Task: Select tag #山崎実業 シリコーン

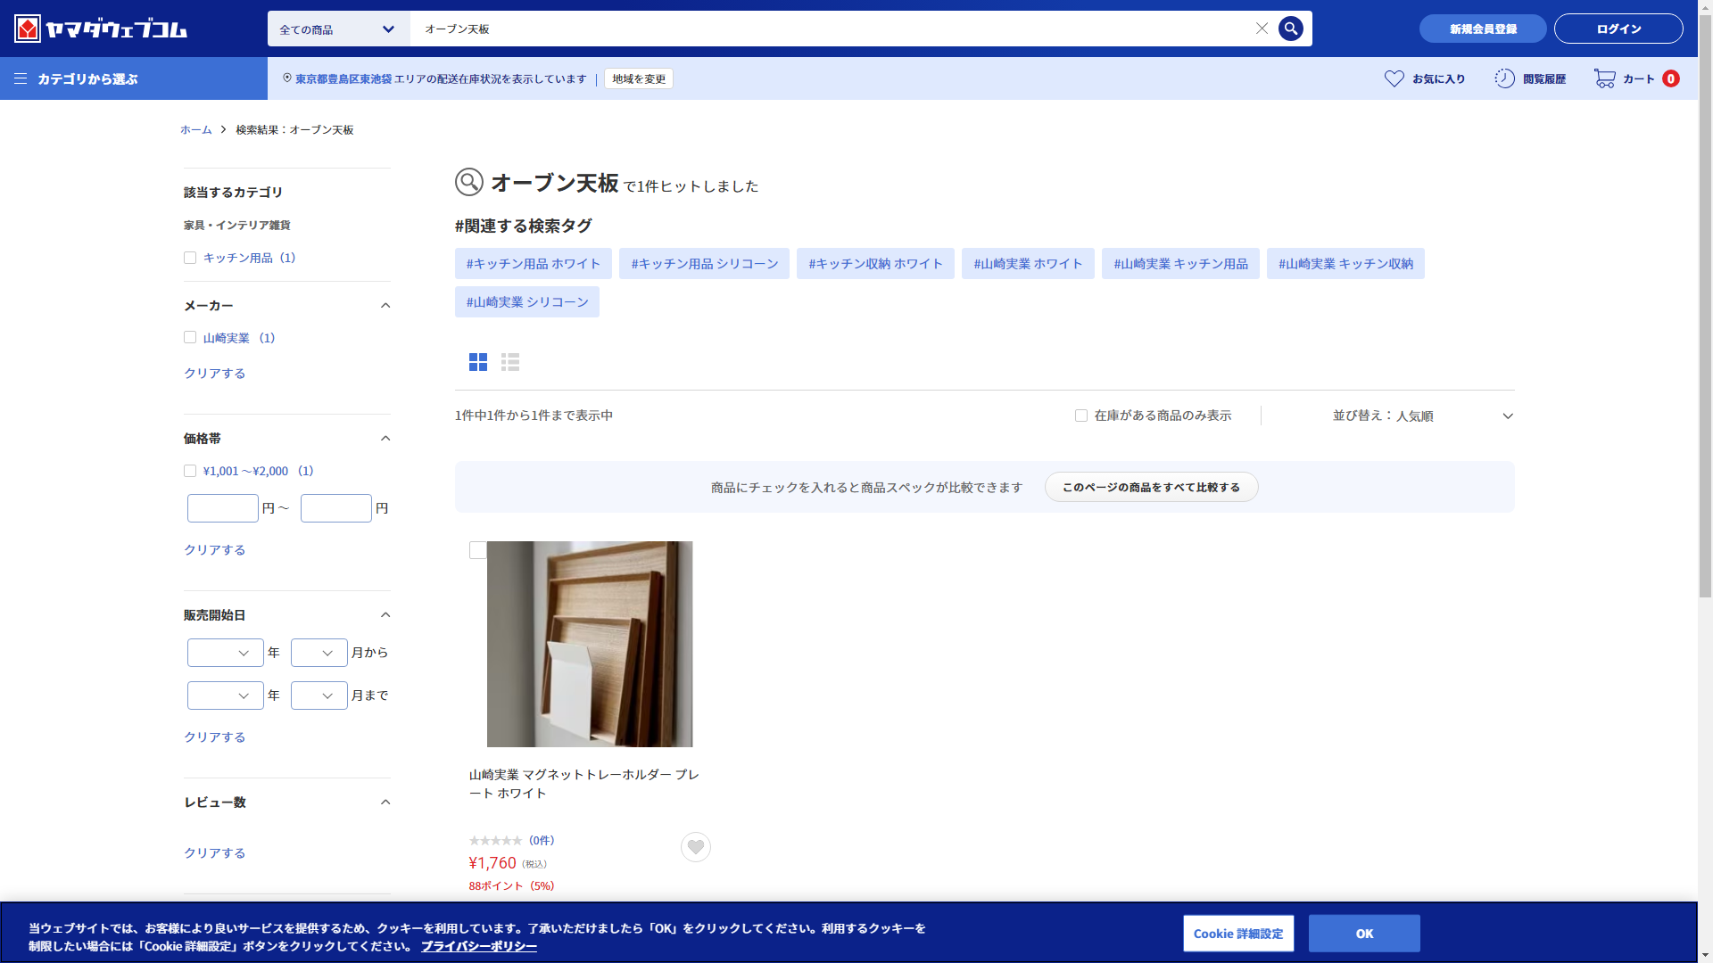Action: 527,302
